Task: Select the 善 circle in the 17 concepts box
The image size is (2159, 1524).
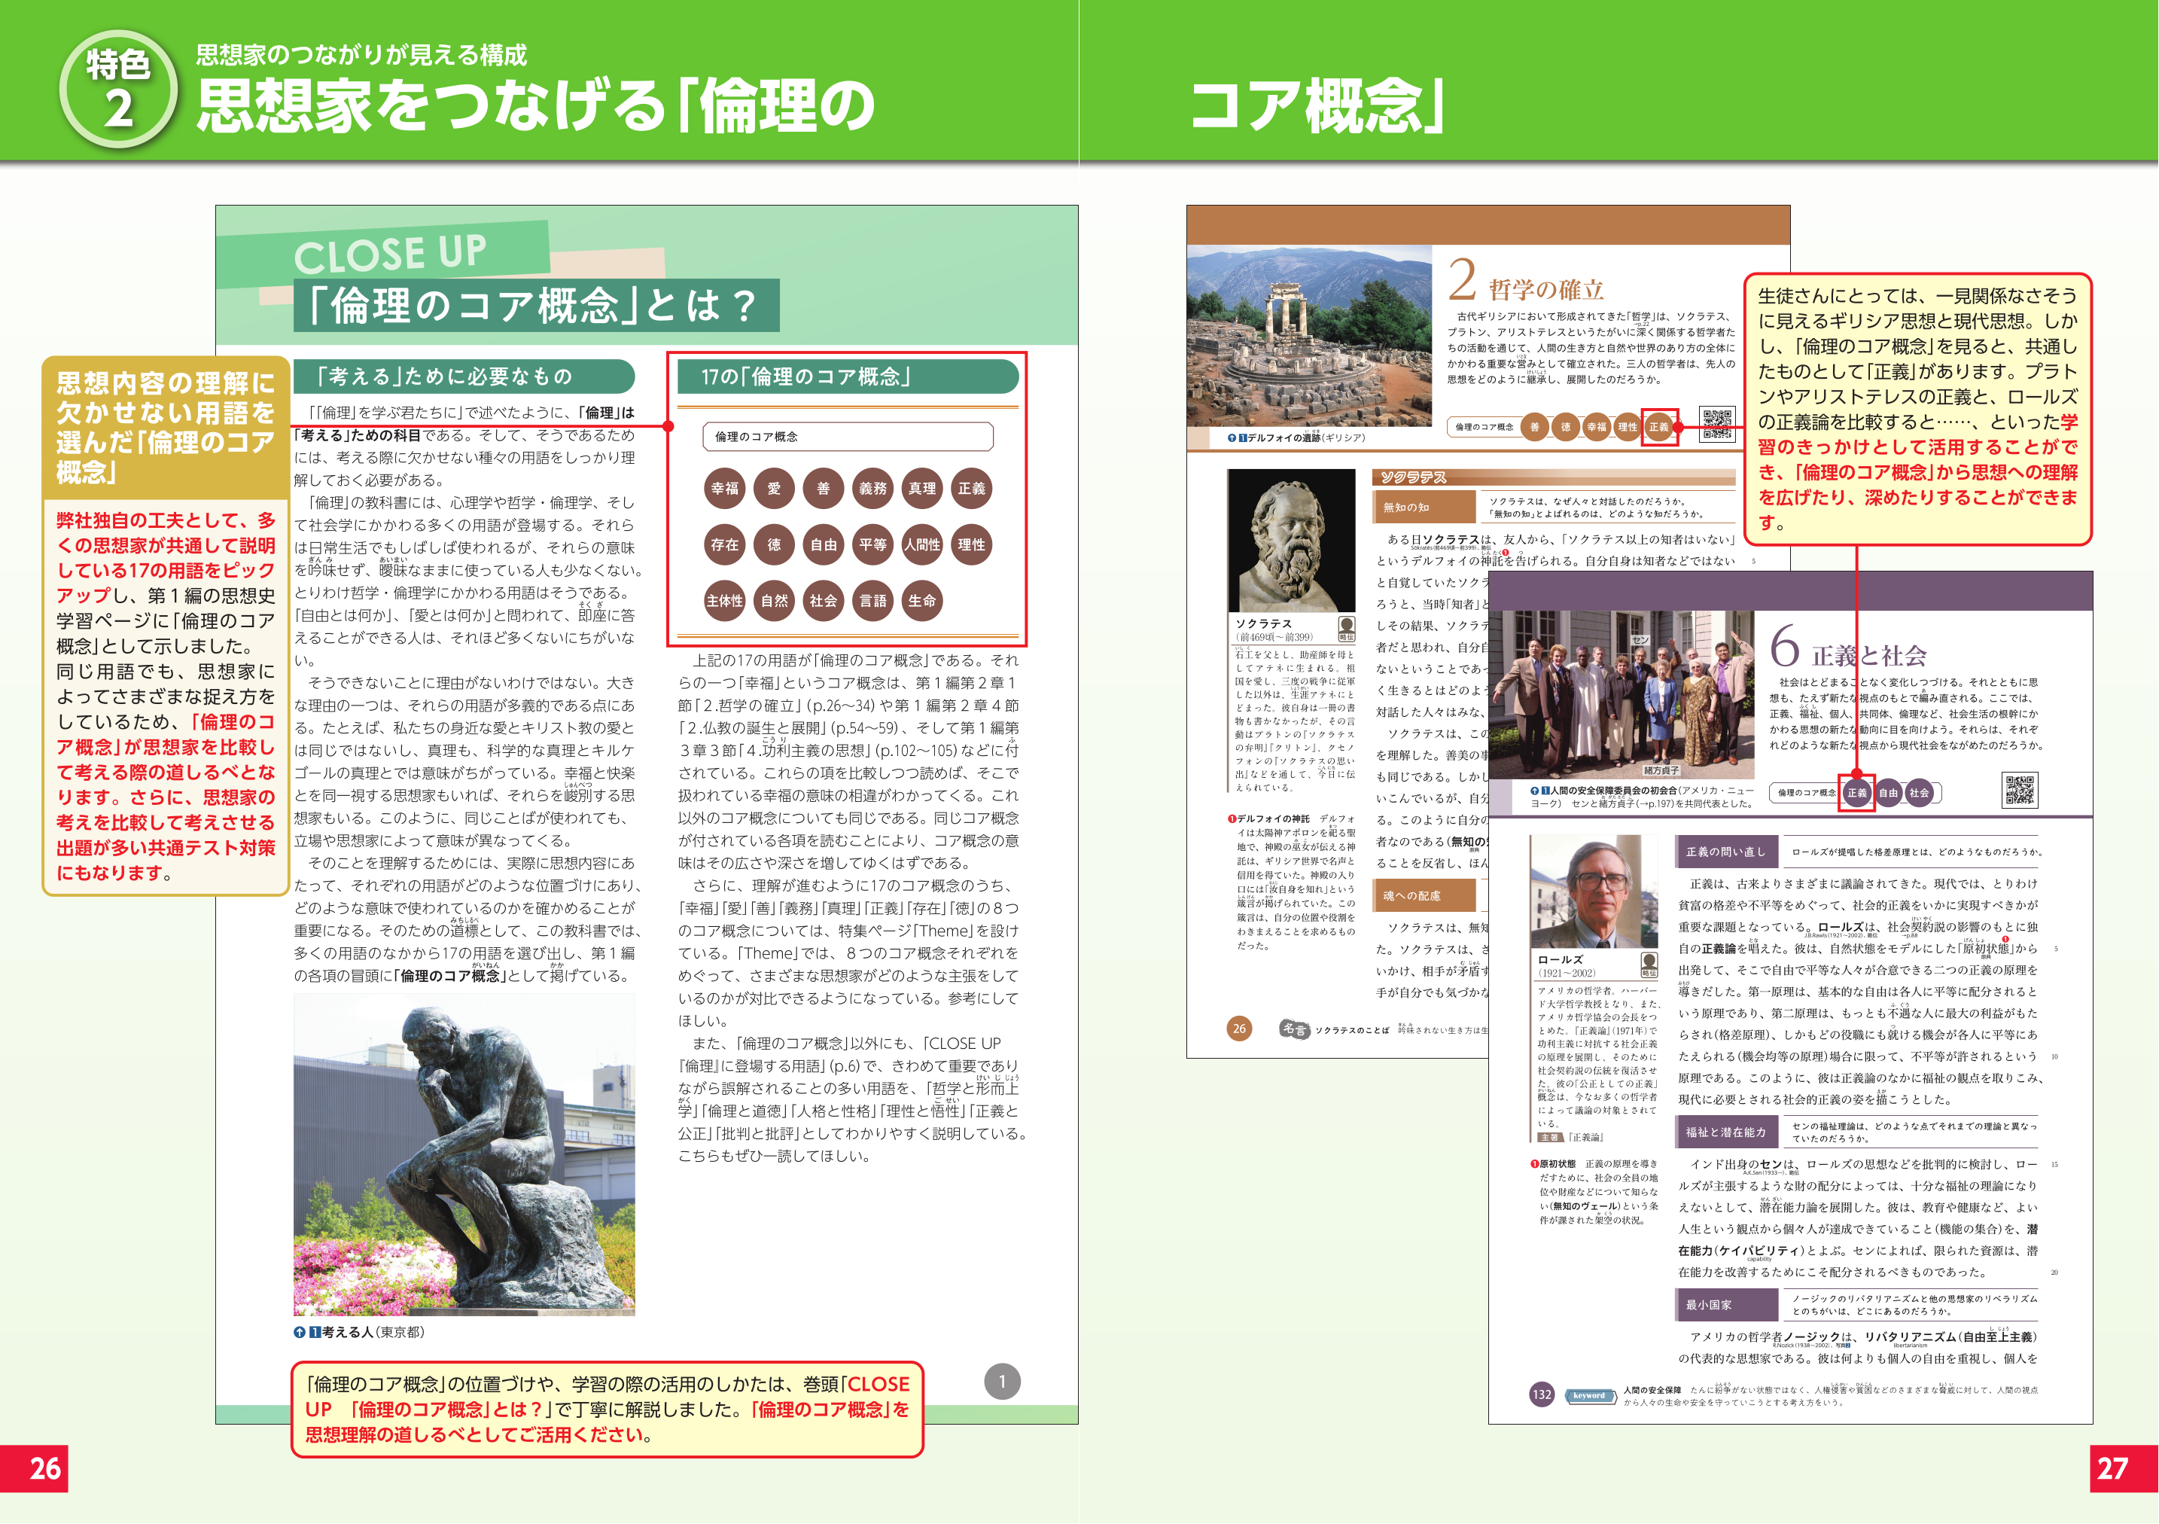Action: point(824,488)
